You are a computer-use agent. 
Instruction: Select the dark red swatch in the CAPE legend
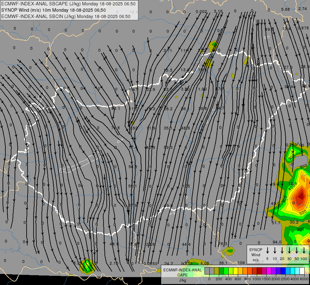tap(259, 271)
